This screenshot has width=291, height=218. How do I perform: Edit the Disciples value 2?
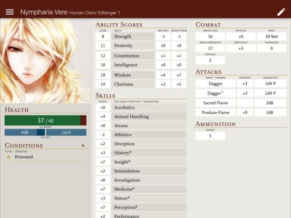point(210,60)
